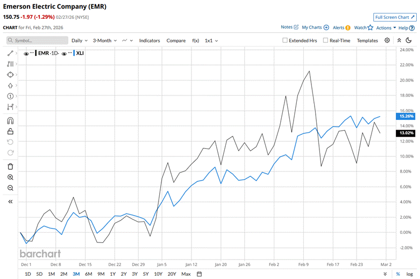Screen dimensions: 420x279
Task: Enable the Extended Hrs checkbox
Action: pos(286,40)
